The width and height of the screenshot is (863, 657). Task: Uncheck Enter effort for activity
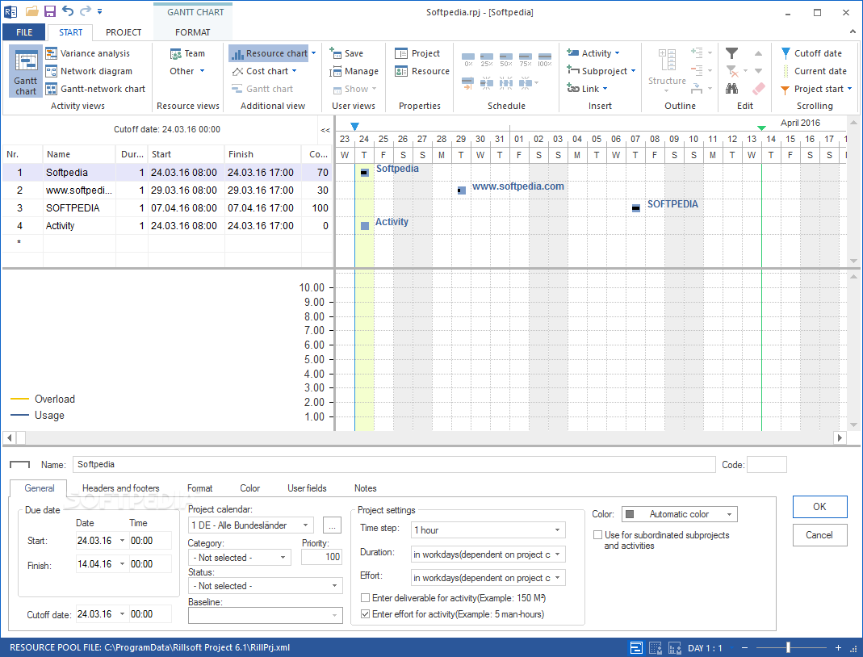coord(365,614)
